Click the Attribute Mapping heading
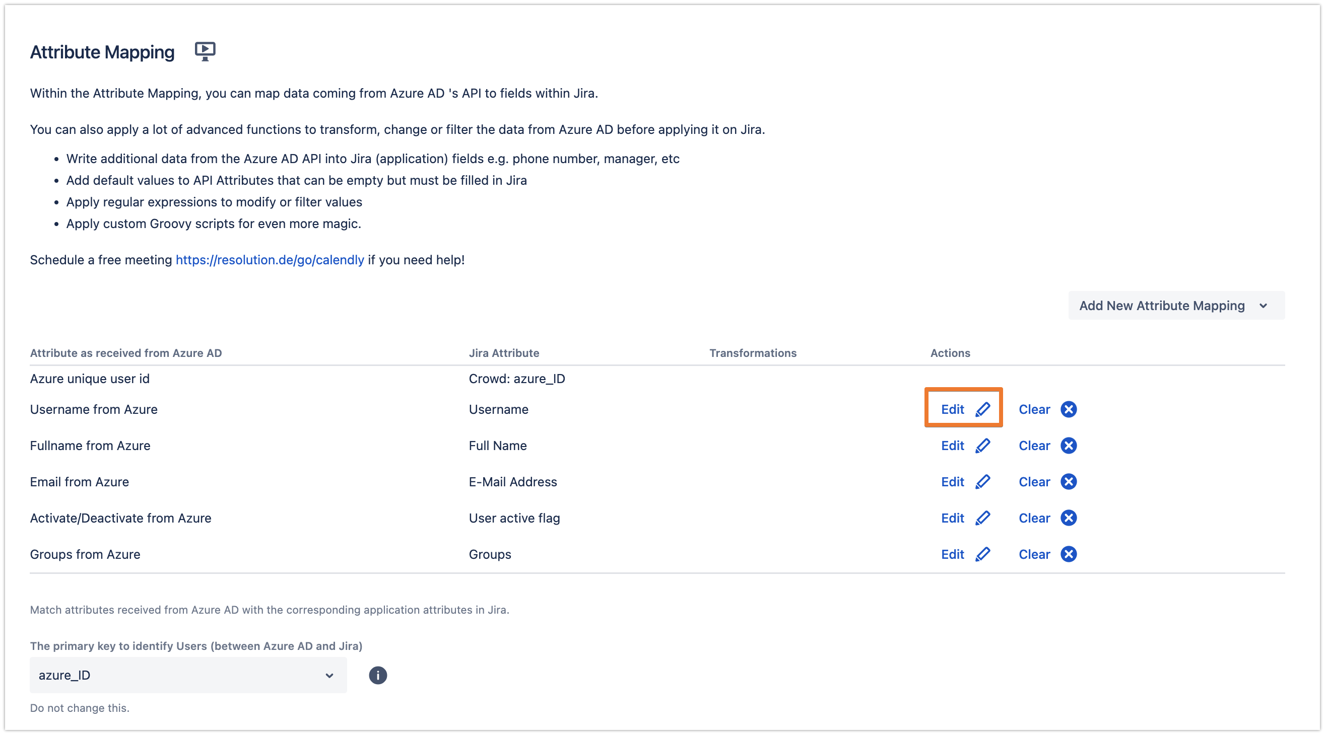This screenshot has height=735, width=1325. (x=102, y=52)
